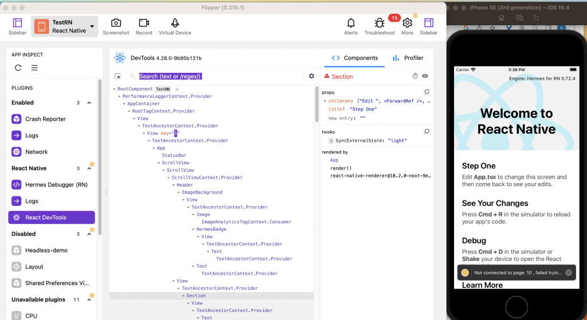
Task: Collapse the Unavailable plugins section
Action: pyautogui.click(x=89, y=300)
